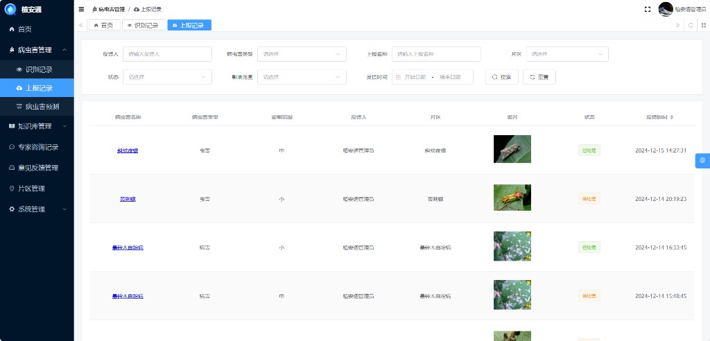Open the 影响范围 dropdown

point(302,77)
